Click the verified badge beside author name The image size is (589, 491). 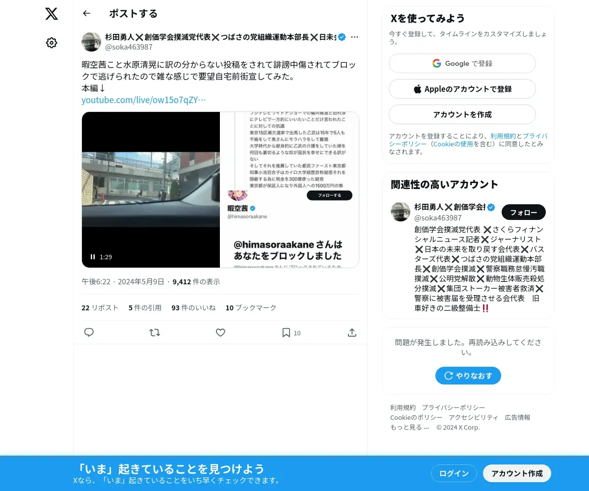[342, 37]
